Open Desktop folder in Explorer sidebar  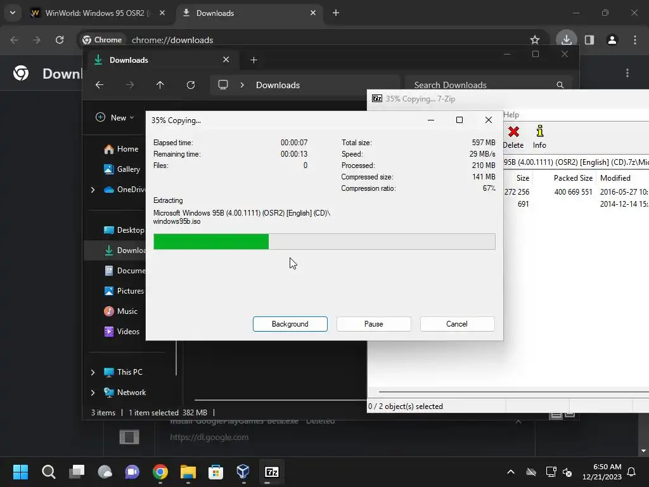[x=124, y=230]
